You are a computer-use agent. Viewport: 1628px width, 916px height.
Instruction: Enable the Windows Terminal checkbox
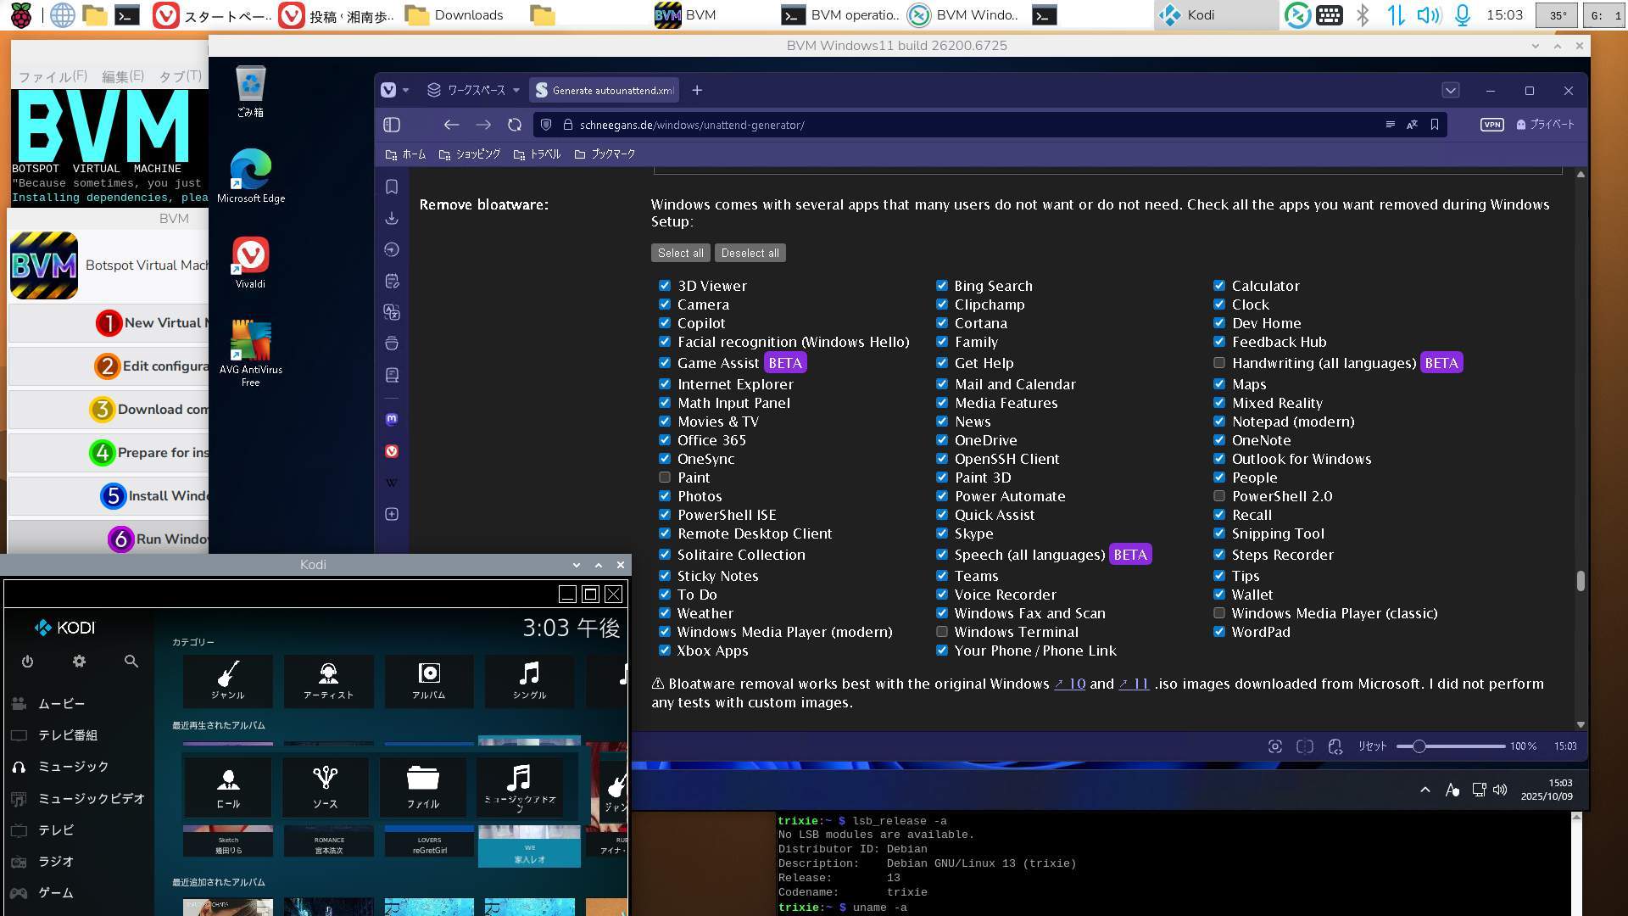pos(941,632)
